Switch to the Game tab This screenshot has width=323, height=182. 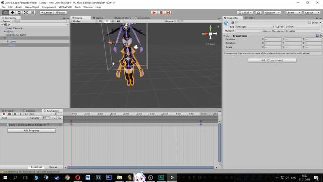point(98,18)
